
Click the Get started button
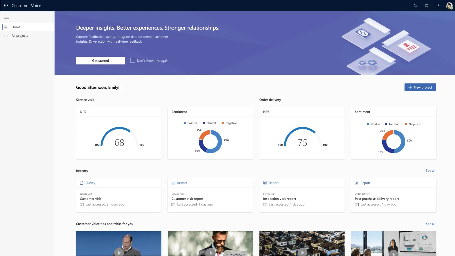coord(101,61)
